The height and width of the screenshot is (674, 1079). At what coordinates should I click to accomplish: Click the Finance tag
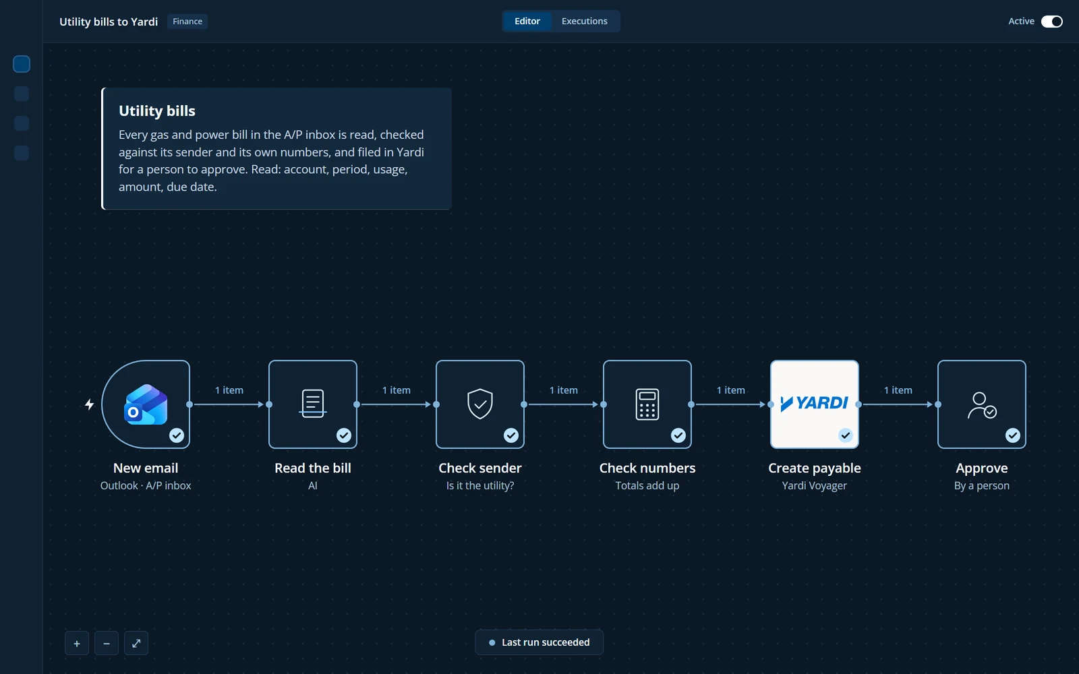[187, 22]
